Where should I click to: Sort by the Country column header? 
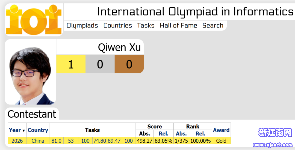[x=38, y=130]
